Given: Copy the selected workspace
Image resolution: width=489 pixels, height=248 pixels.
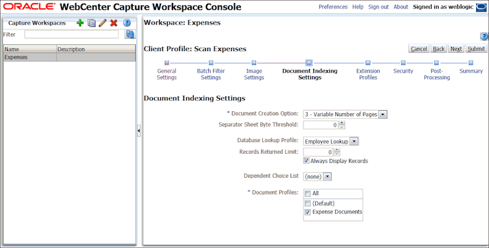Looking at the screenshot, I should pos(92,23).
